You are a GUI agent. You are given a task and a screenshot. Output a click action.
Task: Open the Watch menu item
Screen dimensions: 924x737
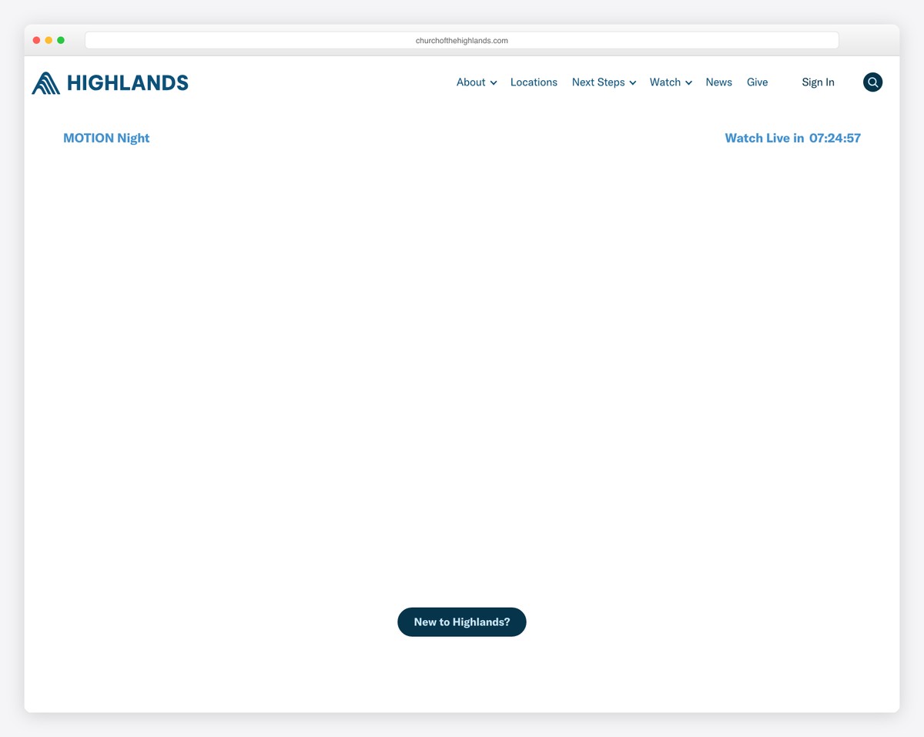(x=665, y=82)
